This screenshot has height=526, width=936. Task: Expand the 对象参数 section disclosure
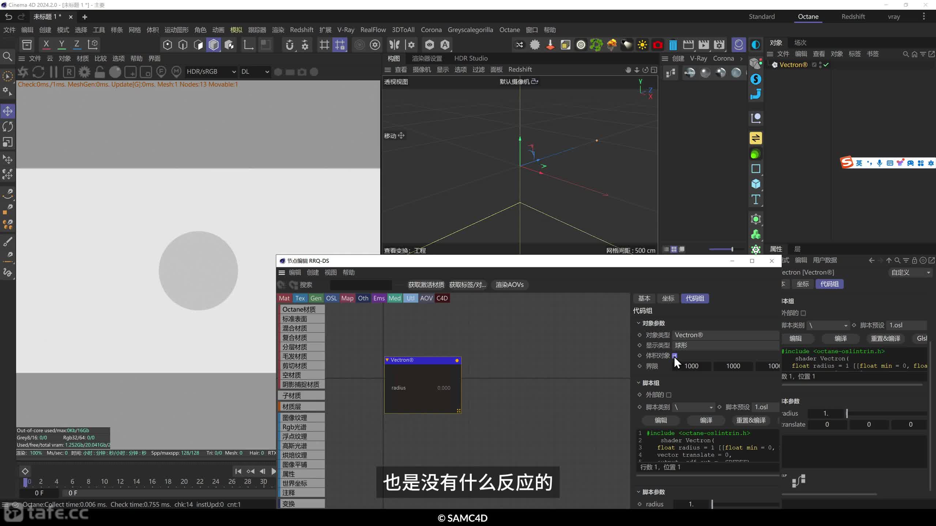pos(638,323)
